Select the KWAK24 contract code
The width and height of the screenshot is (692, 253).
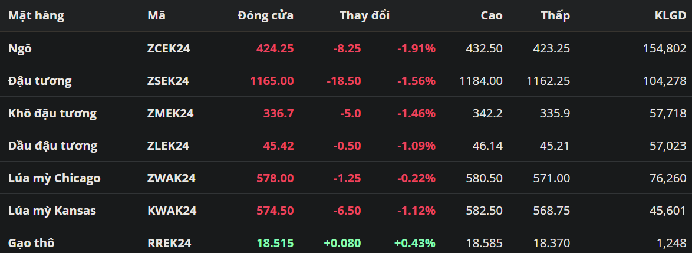pos(172,211)
